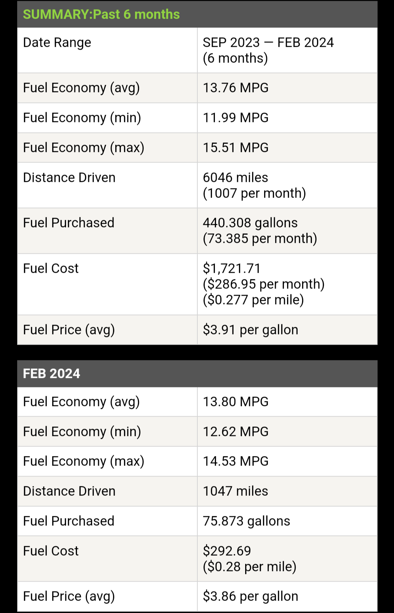This screenshot has width=394, height=613.
Task: Select the FEB 2024 section header
Action: (x=51, y=373)
